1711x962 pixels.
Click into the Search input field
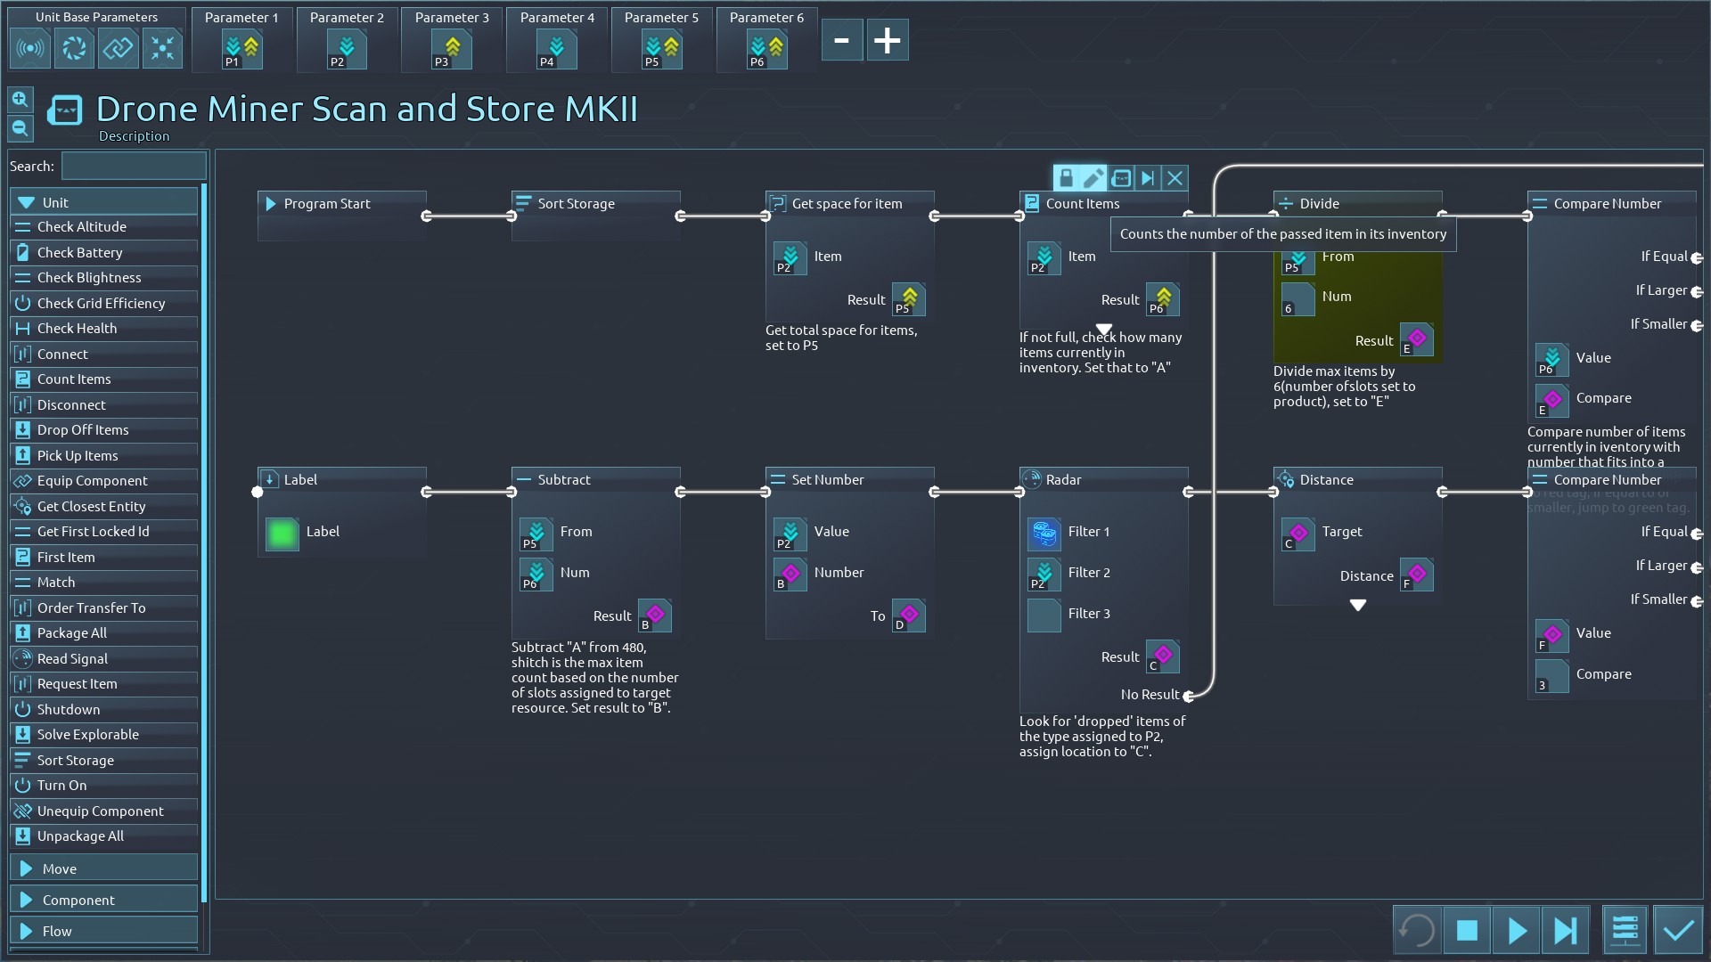click(134, 166)
